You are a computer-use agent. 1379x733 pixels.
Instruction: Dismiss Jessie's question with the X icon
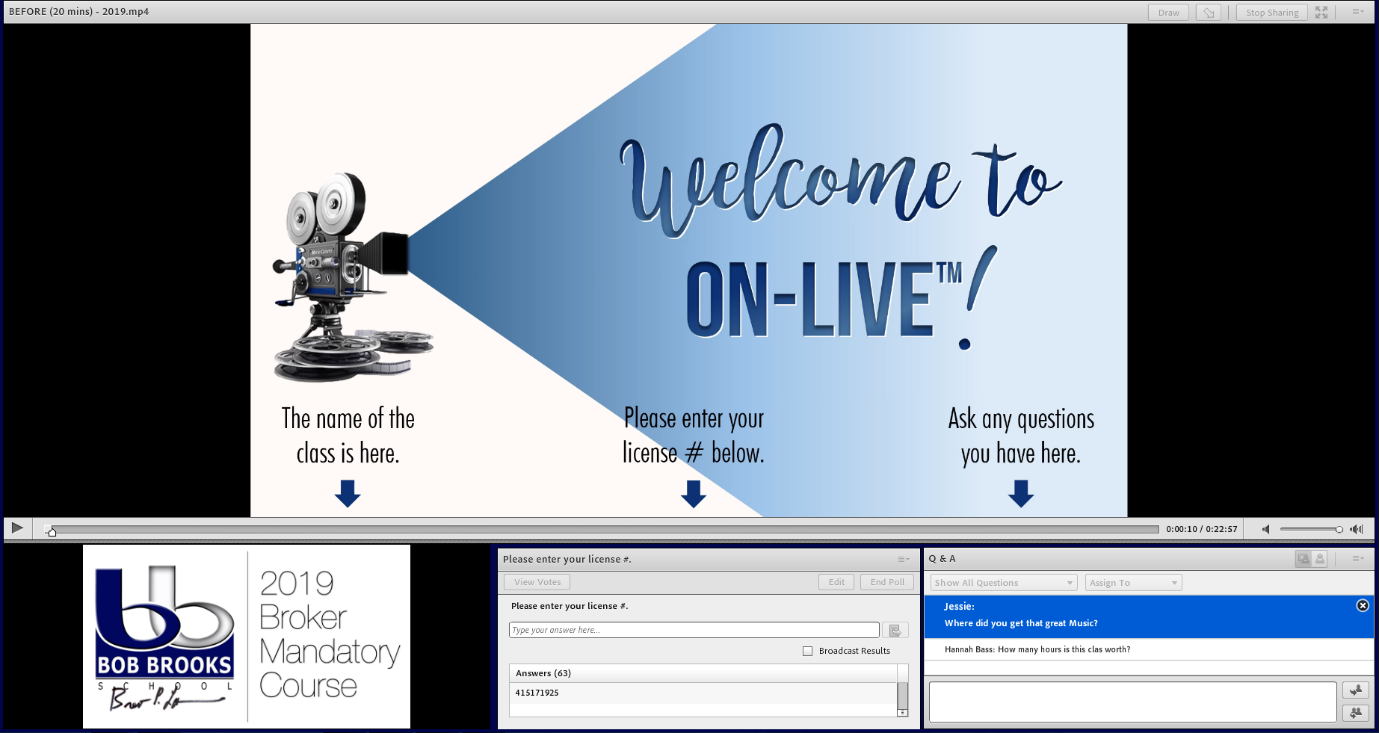click(x=1363, y=606)
